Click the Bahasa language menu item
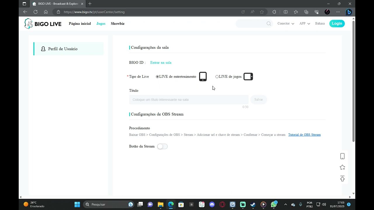The image size is (374, 210). click(x=320, y=24)
